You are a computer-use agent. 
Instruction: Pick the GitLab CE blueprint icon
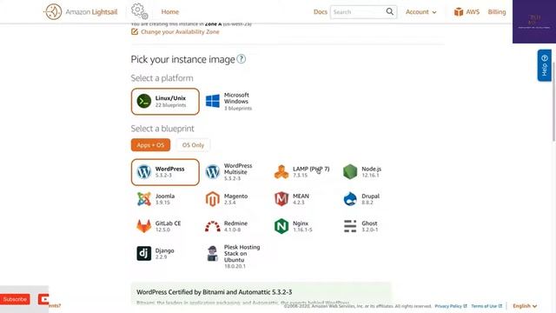[x=144, y=226]
